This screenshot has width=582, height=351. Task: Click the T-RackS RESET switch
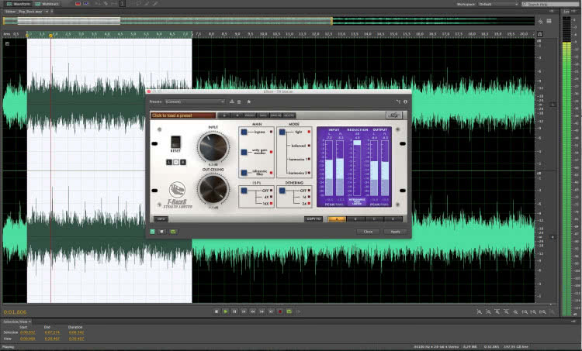[175, 142]
